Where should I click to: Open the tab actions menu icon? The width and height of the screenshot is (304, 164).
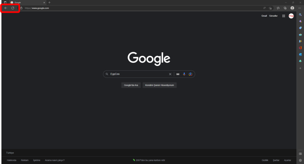5,2
